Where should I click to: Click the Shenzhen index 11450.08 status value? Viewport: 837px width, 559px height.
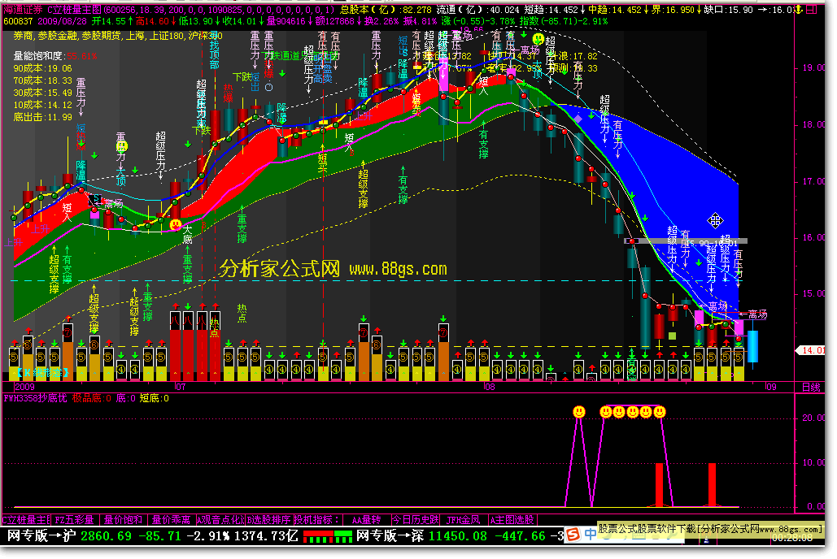tap(457, 535)
